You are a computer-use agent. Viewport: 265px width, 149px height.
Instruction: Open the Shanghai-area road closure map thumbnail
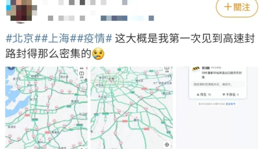46,107
